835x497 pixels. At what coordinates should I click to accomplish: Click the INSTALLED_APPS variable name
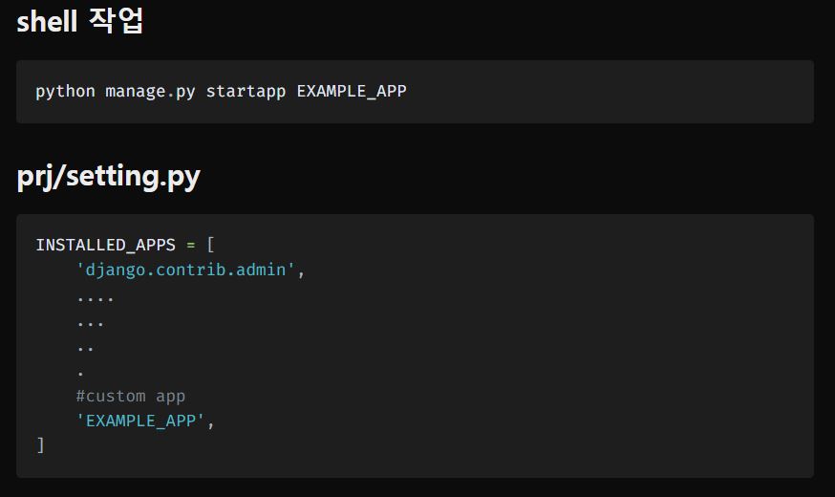(x=105, y=245)
